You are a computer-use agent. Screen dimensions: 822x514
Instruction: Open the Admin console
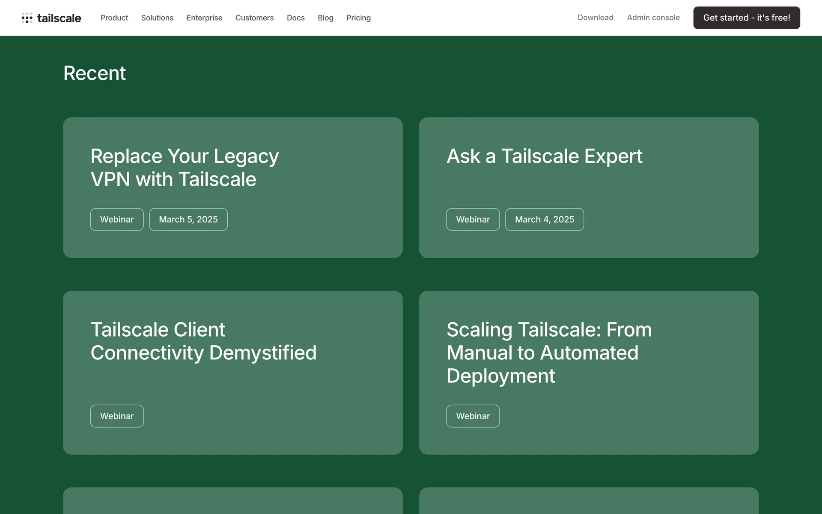point(653,18)
